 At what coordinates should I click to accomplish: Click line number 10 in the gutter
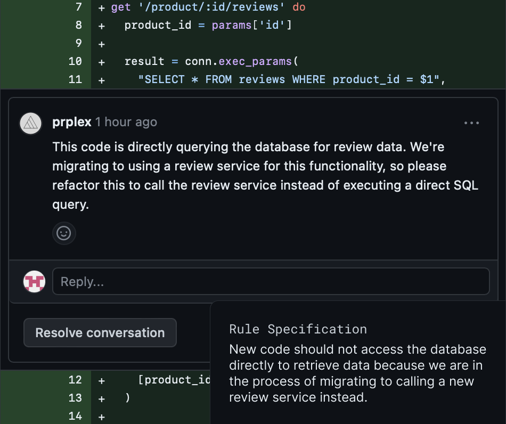coord(75,61)
